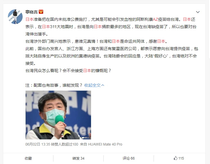210x164 pixels.
Task: Open the 06月02日 13:35 timestamp link
Action: 38,144
